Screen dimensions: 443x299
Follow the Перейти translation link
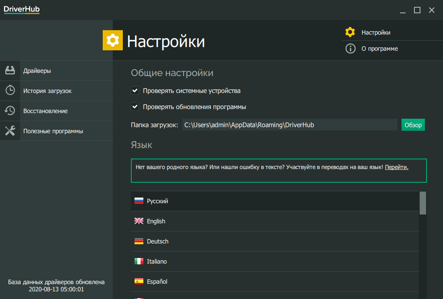point(396,167)
